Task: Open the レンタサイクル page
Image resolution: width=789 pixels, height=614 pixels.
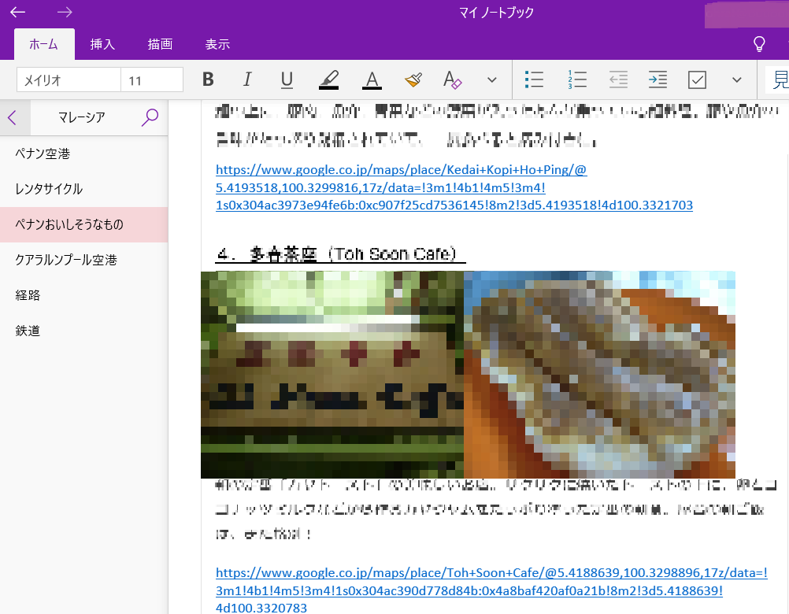Action: coord(83,189)
